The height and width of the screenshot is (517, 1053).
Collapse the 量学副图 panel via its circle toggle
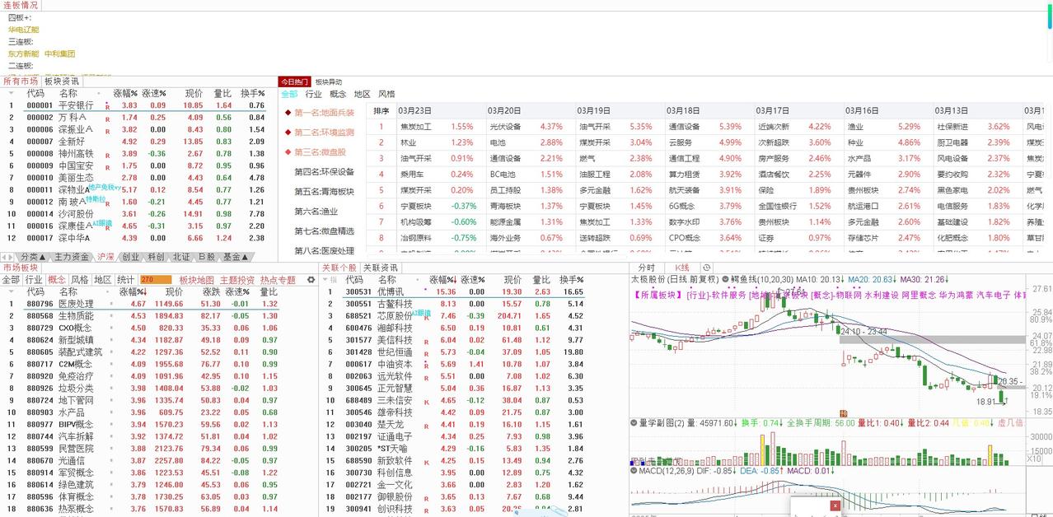click(x=633, y=421)
